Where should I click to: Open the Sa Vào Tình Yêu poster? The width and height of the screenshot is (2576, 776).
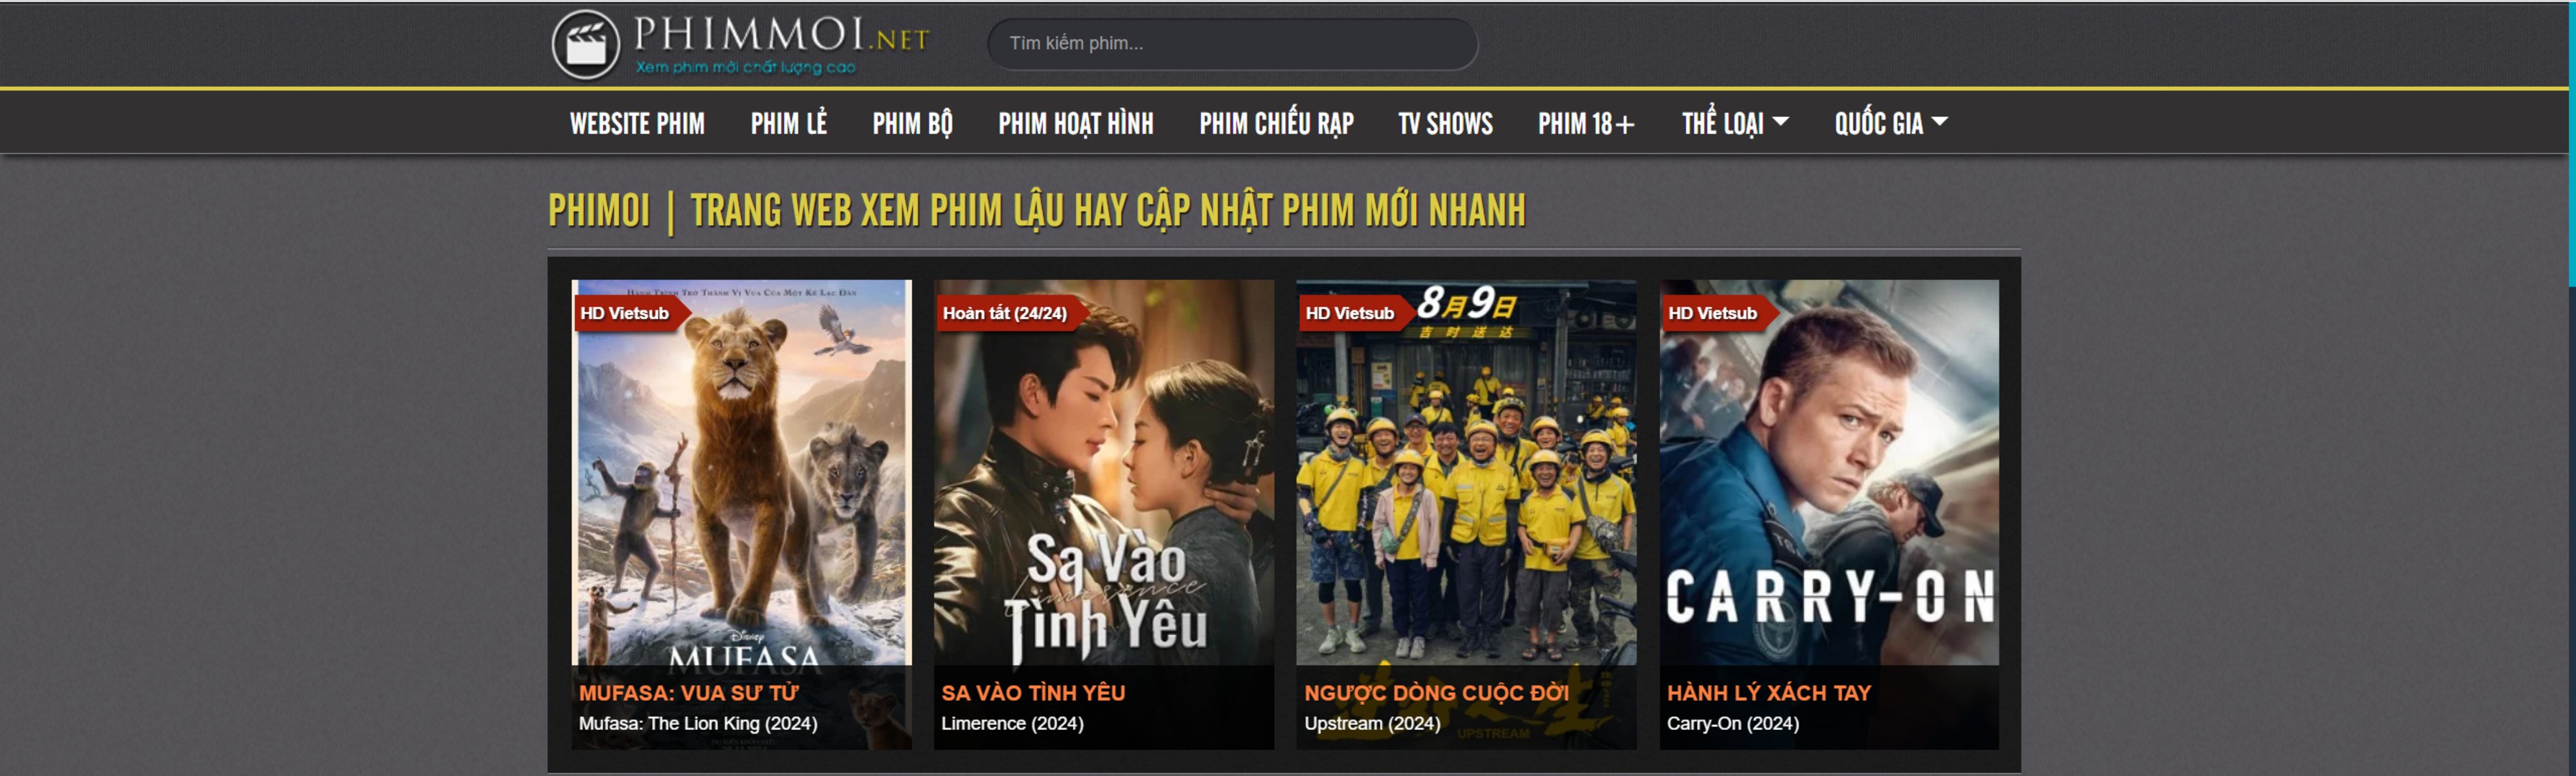click(x=1104, y=472)
